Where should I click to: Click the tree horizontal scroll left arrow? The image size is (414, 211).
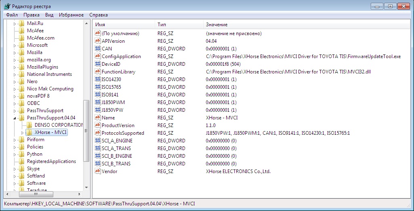point(7,194)
